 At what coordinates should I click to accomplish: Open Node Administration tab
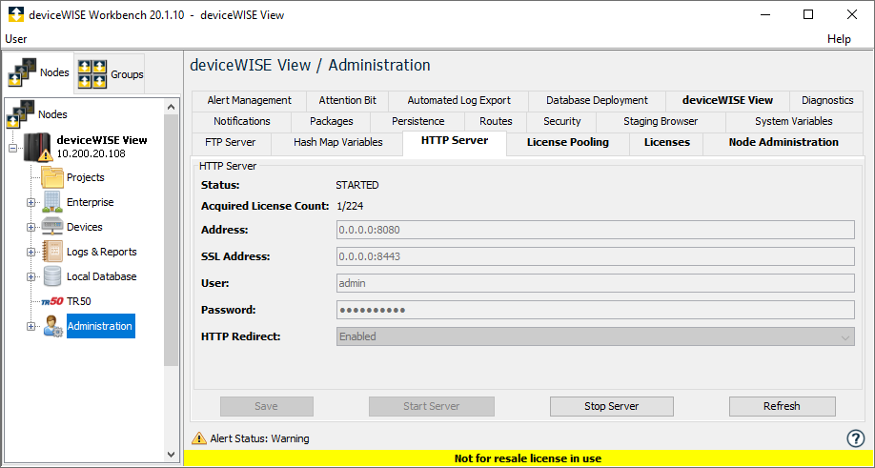783,142
